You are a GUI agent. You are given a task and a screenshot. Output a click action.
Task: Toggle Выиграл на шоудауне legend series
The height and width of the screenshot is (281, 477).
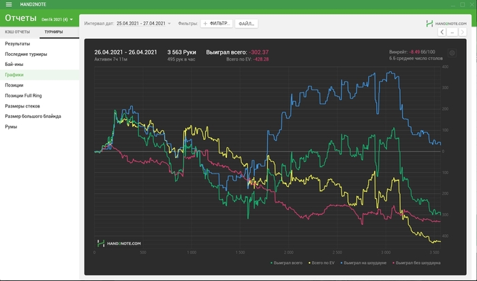click(363, 263)
